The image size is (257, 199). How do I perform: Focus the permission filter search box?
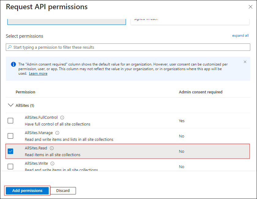point(129,47)
